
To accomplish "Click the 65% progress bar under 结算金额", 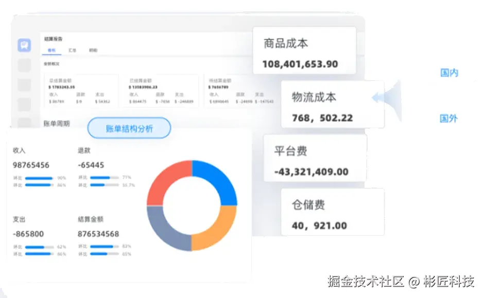I will click(x=105, y=254).
